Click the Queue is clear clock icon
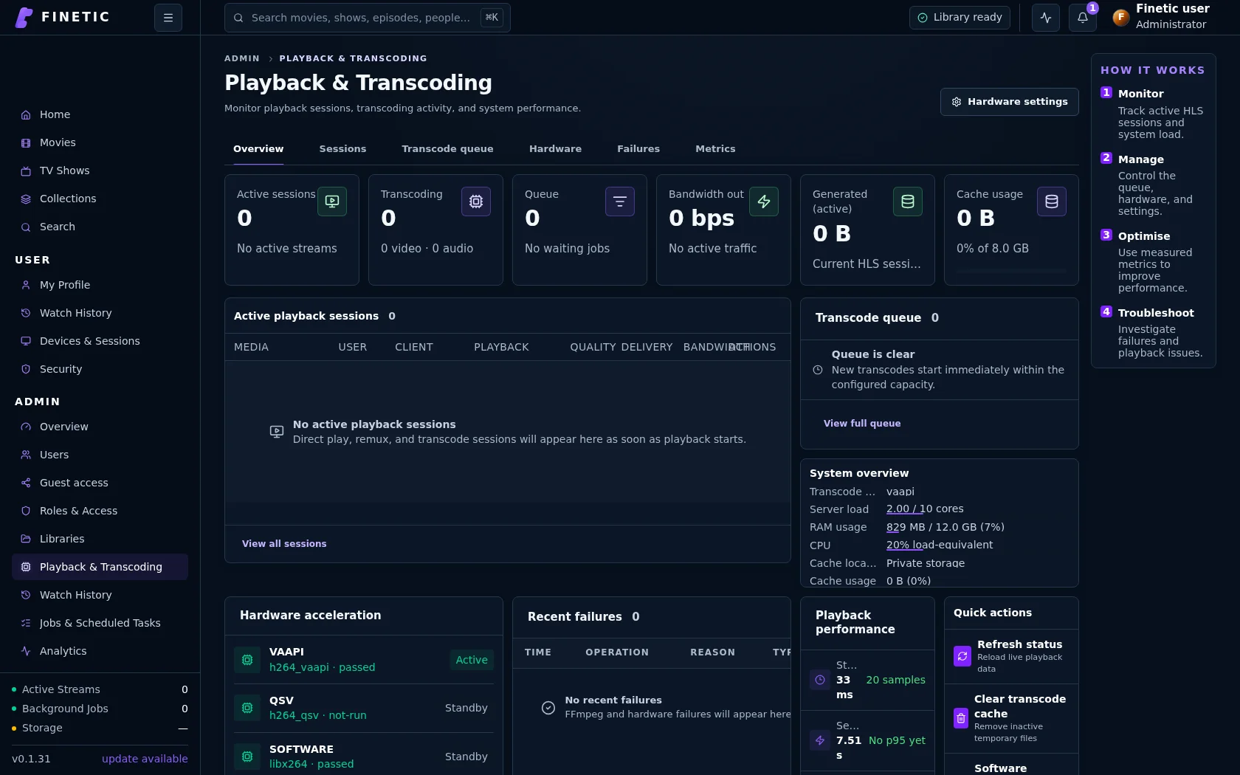Image resolution: width=1240 pixels, height=775 pixels. [x=818, y=370]
